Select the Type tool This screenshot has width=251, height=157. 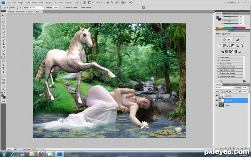coord(3,69)
